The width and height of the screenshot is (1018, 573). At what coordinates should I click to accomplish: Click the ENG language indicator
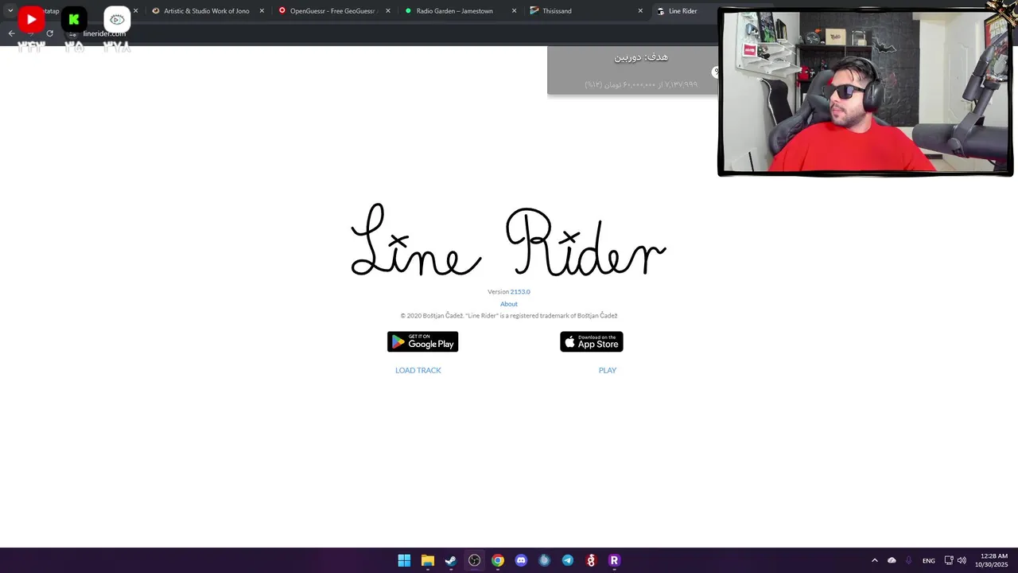[928, 560]
